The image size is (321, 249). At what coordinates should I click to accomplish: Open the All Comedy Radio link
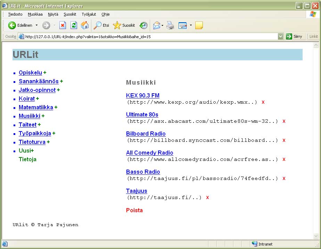(x=149, y=153)
